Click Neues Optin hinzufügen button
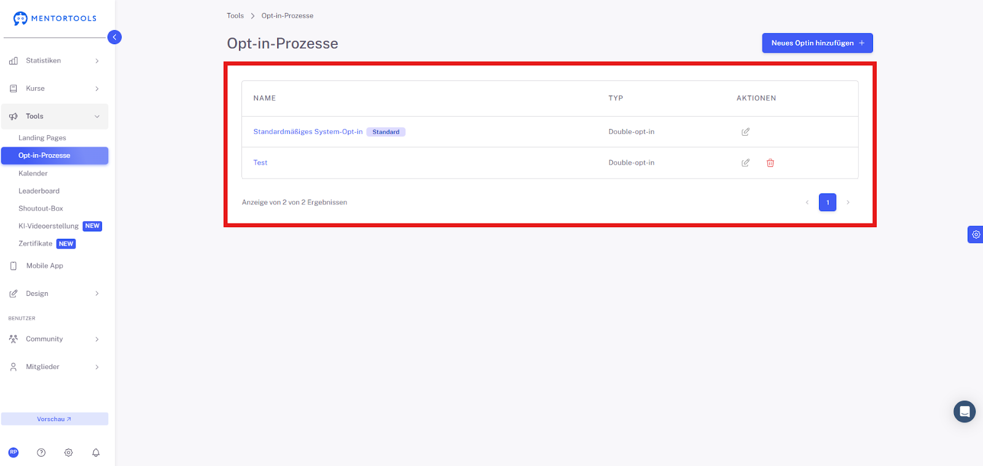This screenshot has height=466, width=983. (x=817, y=43)
